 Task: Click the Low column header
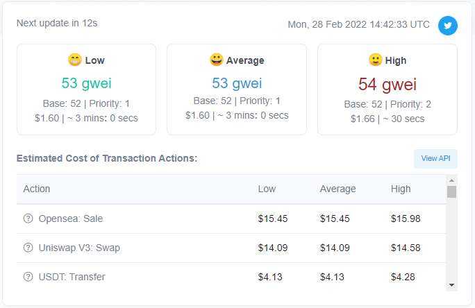click(267, 189)
